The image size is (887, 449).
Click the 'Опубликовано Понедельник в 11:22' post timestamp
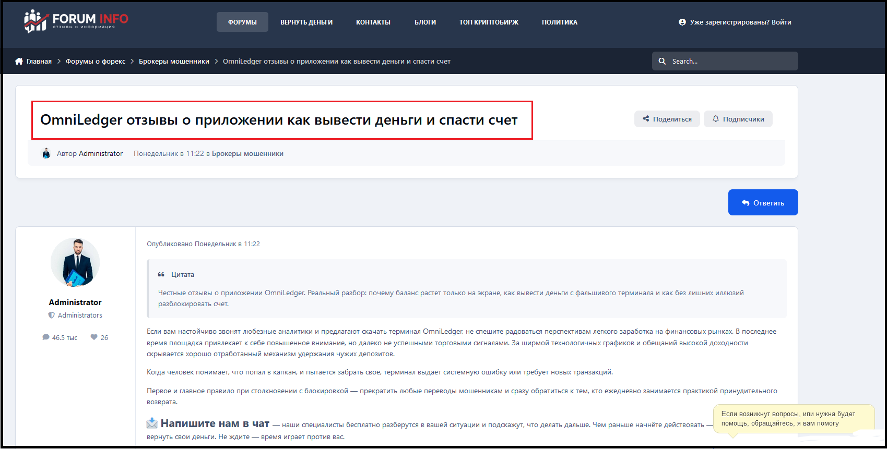203,244
